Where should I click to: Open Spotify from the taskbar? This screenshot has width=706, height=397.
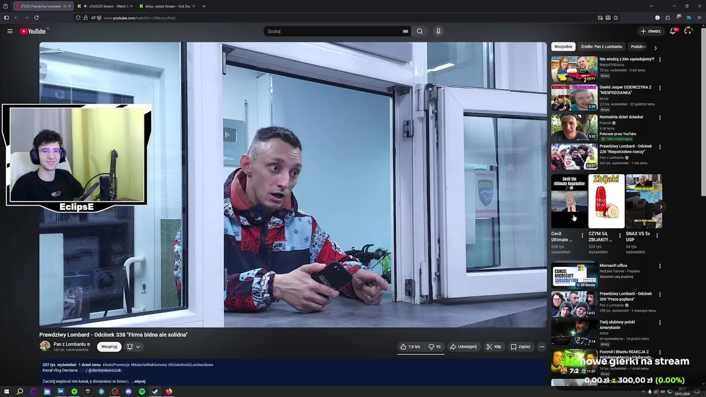(x=142, y=391)
